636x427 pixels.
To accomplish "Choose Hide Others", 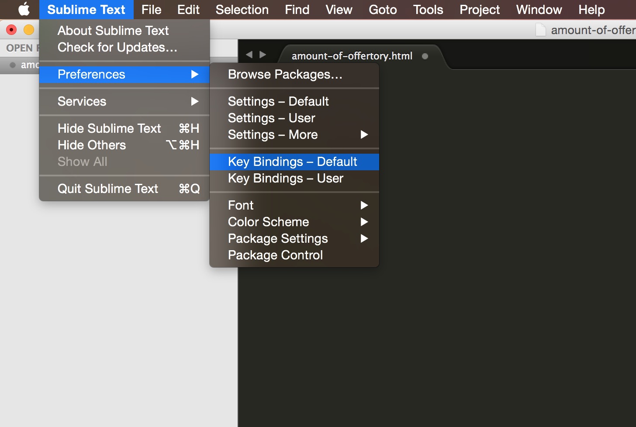I will (x=124, y=145).
